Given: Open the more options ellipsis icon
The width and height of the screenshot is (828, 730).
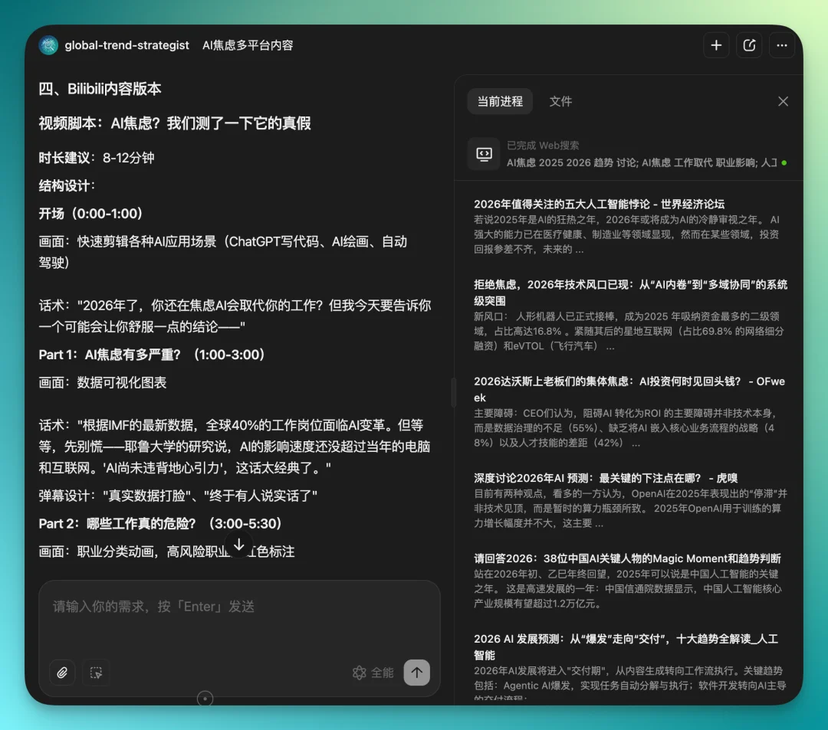Looking at the screenshot, I should [782, 45].
